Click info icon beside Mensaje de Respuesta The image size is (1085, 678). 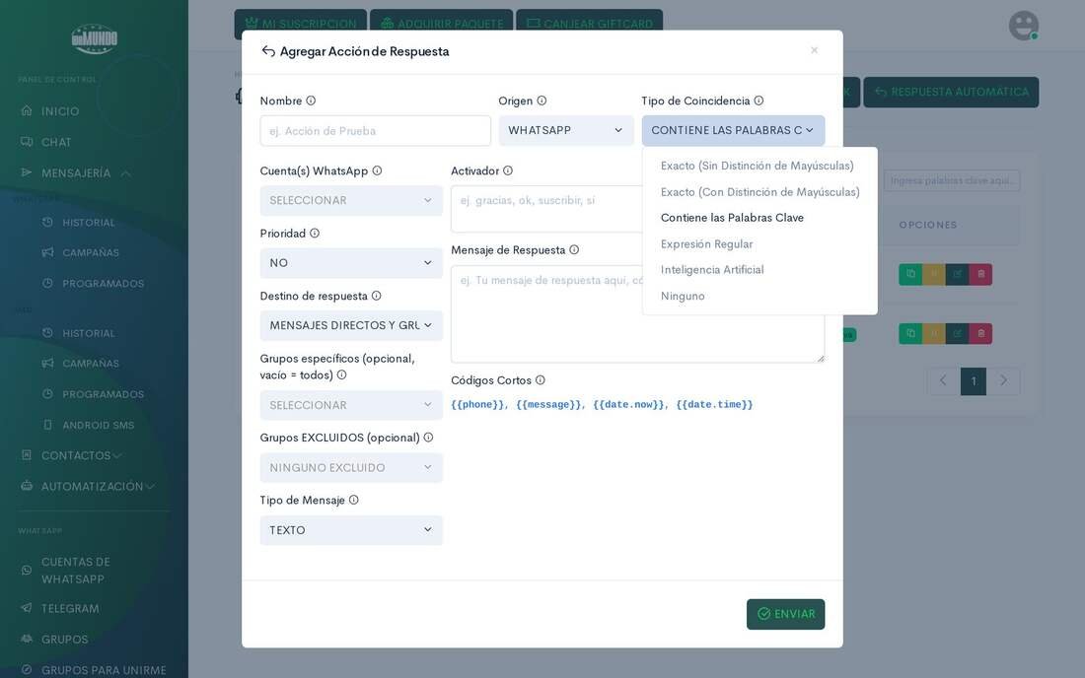tap(574, 249)
